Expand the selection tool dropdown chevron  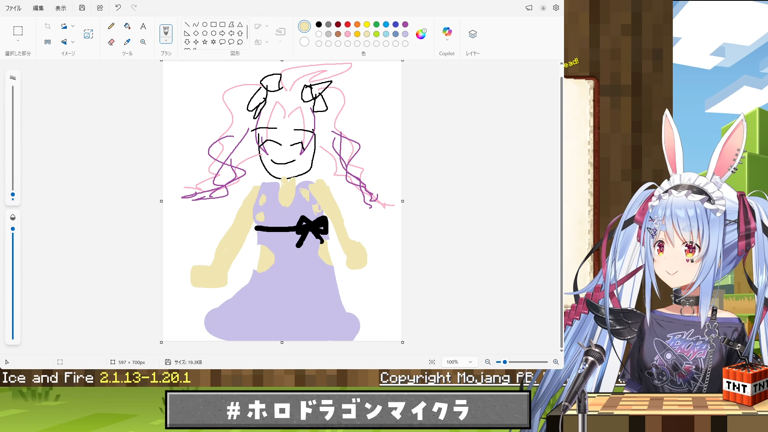pyautogui.click(x=18, y=41)
